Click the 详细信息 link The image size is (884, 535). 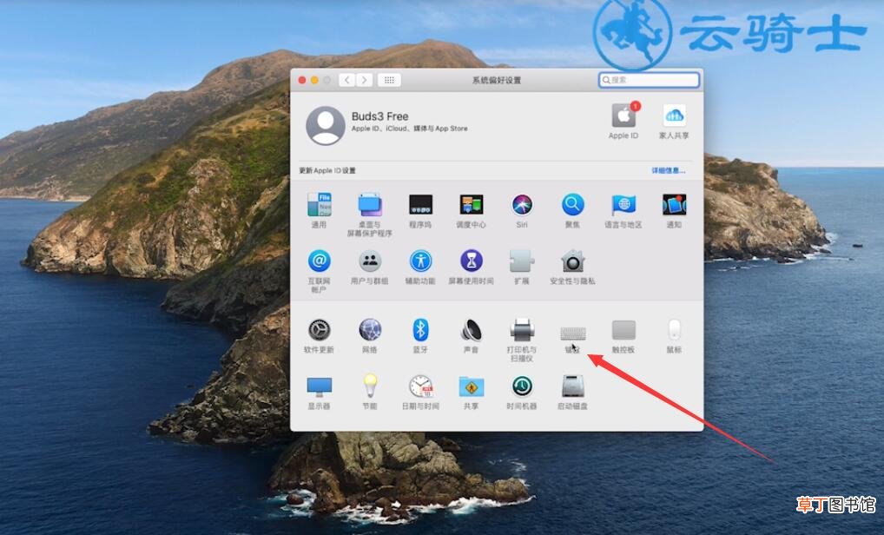coord(669,170)
